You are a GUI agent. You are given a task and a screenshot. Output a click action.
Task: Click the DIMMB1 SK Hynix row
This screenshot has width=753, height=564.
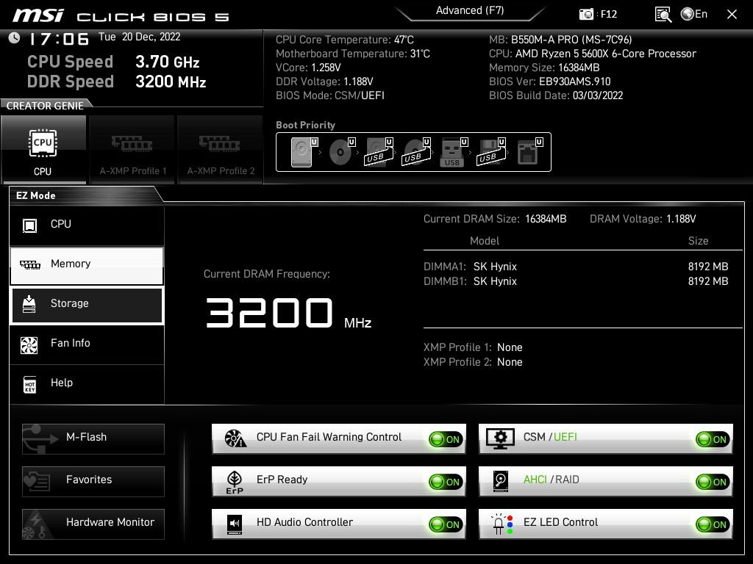pos(576,281)
